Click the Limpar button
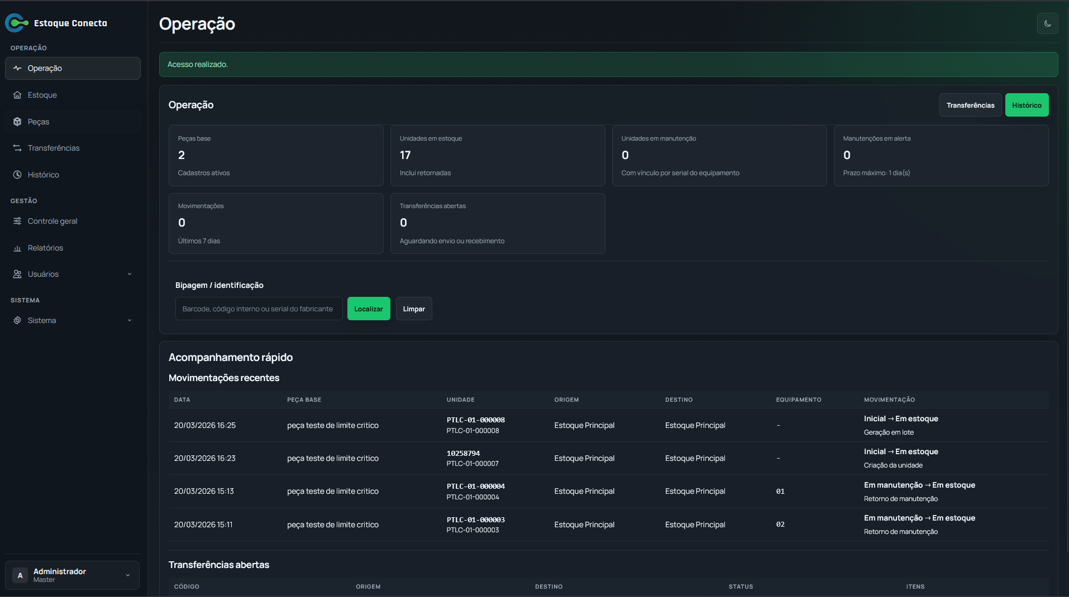Image resolution: width=1069 pixels, height=597 pixels. 414,309
